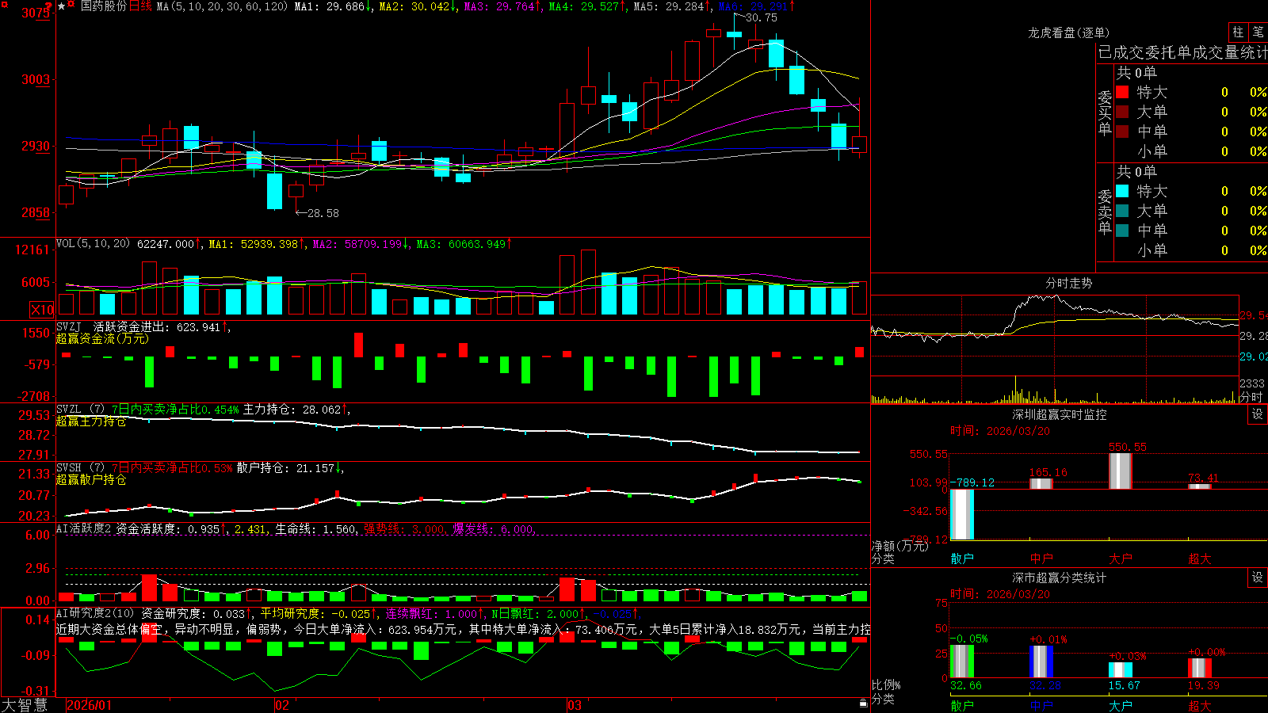Click the cyan 散户 -789.12 net amount bar

[x=962, y=514]
